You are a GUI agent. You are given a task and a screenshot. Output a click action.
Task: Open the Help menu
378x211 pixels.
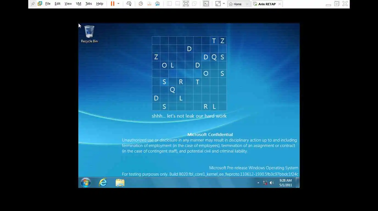pyautogui.click(x=100, y=4)
